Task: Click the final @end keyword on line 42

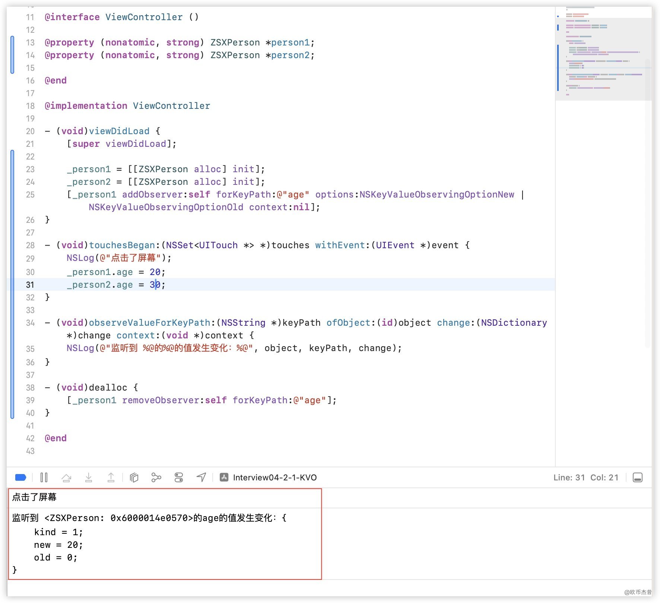Action: pos(55,438)
